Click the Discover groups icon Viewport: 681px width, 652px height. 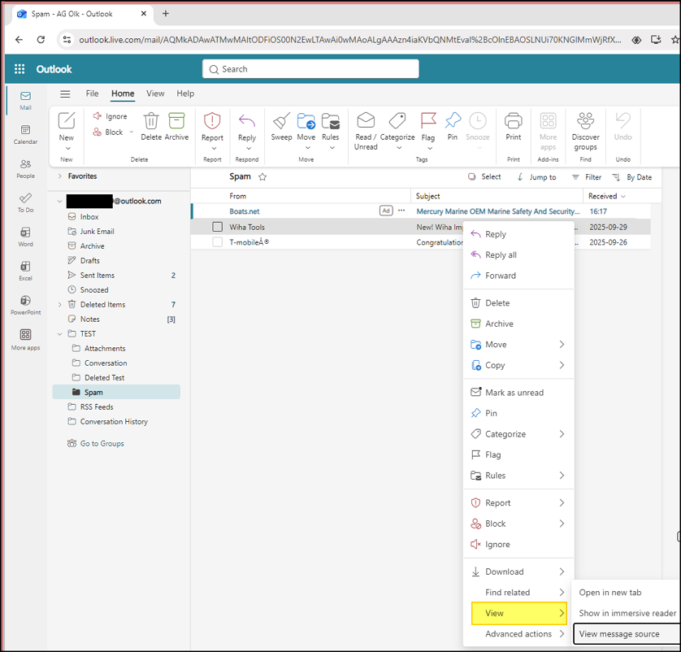pos(585,121)
